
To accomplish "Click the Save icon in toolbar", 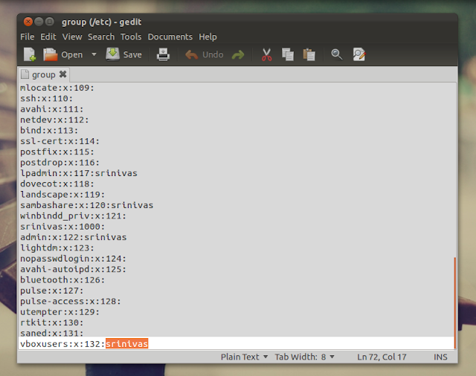I will pos(112,54).
